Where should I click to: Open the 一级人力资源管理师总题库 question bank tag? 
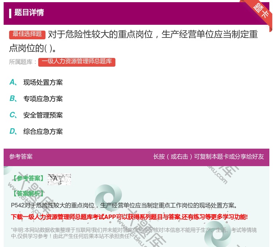pos(77,62)
